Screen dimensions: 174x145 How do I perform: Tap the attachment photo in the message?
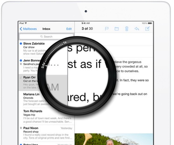114,139
